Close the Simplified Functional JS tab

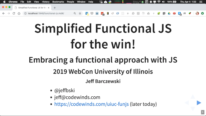[x=49, y=8]
